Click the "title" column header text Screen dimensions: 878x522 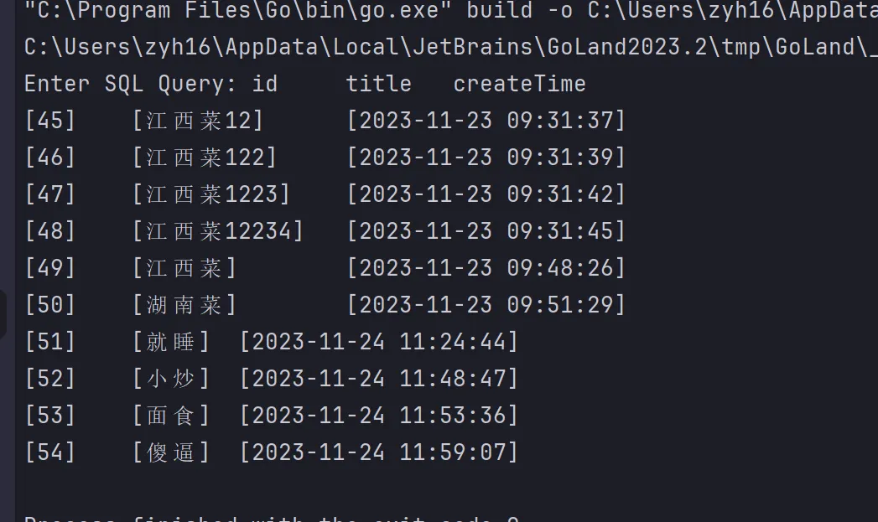(378, 84)
